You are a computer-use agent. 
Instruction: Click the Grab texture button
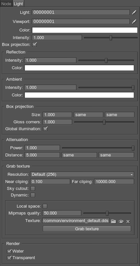[x=87, y=229]
